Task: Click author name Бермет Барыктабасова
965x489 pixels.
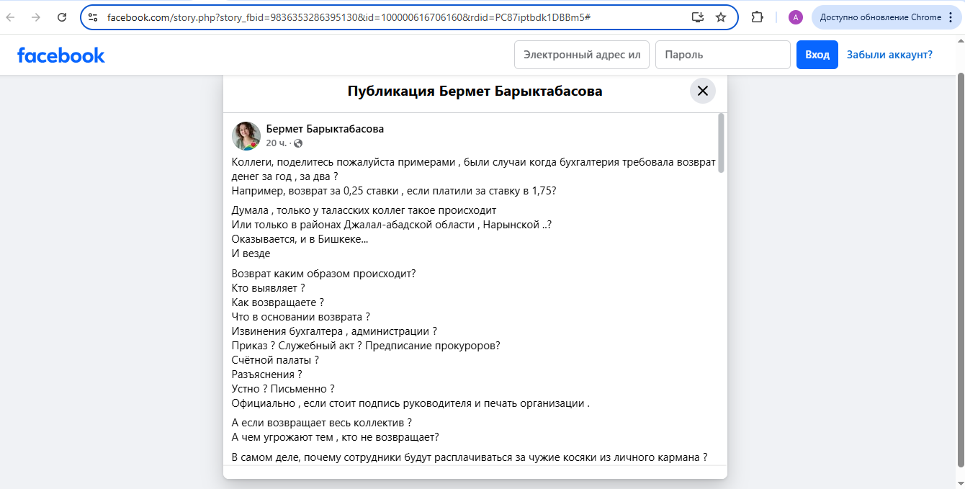Action: coord(325,129)
